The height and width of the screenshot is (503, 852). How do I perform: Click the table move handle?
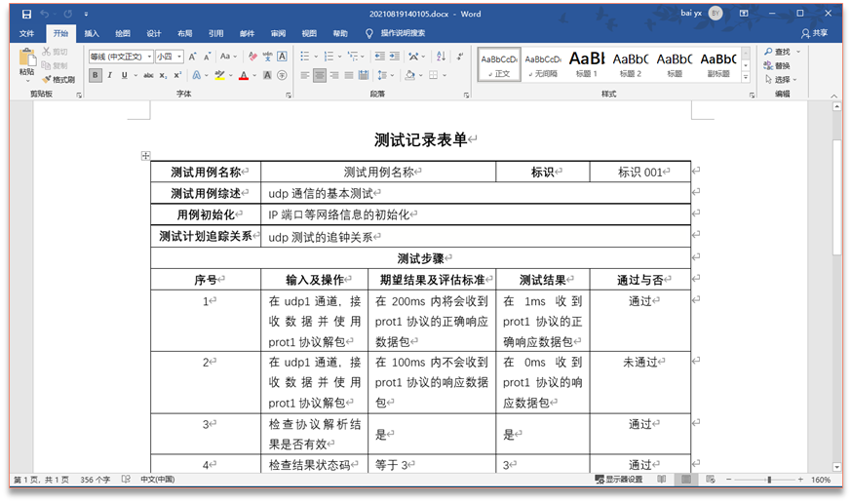click(x=145, y=156)
